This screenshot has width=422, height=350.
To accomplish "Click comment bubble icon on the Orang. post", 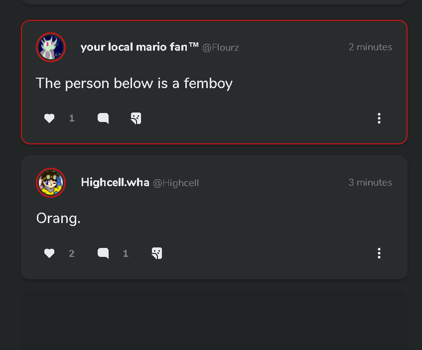I will 103,254.
